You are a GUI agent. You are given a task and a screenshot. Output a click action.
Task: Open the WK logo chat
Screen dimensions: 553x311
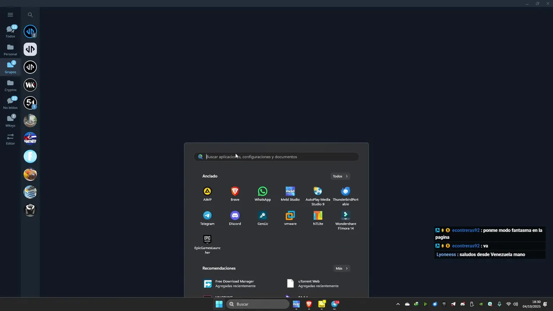point(30,85)
